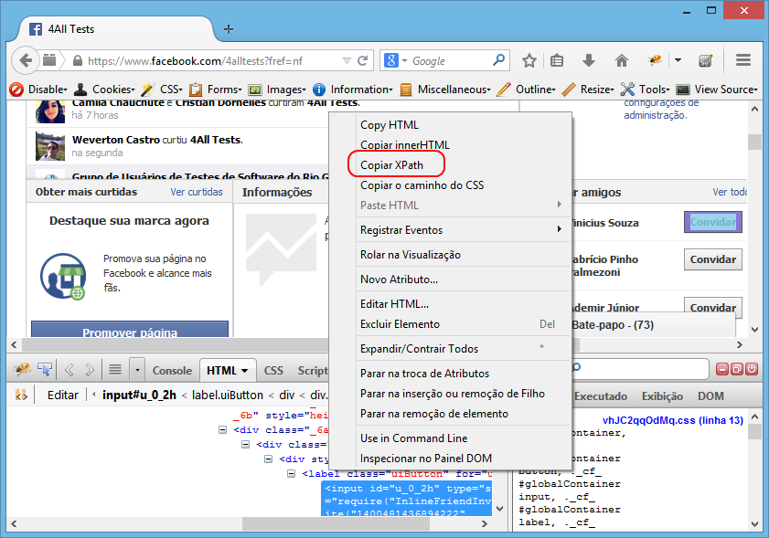The height and width of the screenshot is (538, 769).
Task: Open the Miscellaneous toolbar menu
Action: pyautogui.click(x=445, y=90)
